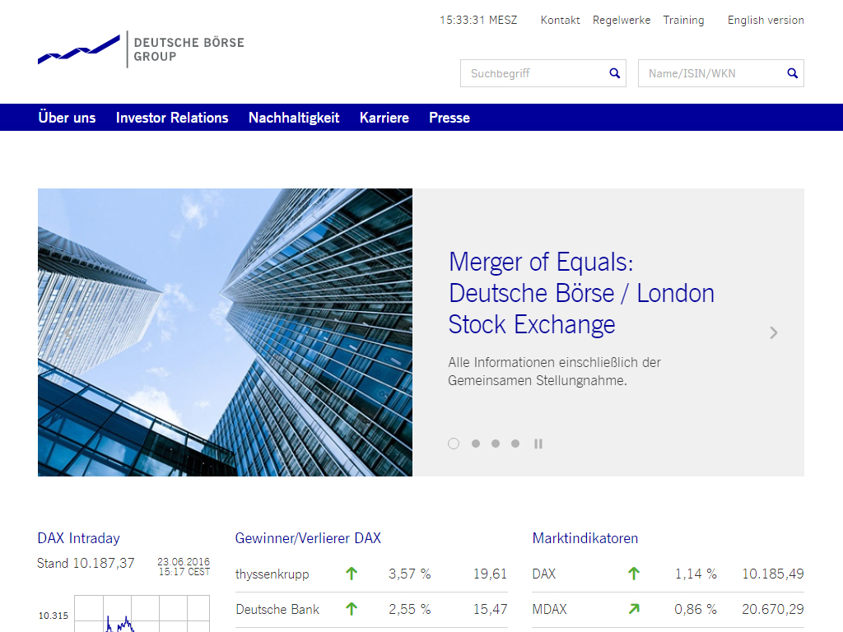Viewport: 843px width, 632px height.
Task: Open the Karriere section
Action: click(x=384, y=117)
